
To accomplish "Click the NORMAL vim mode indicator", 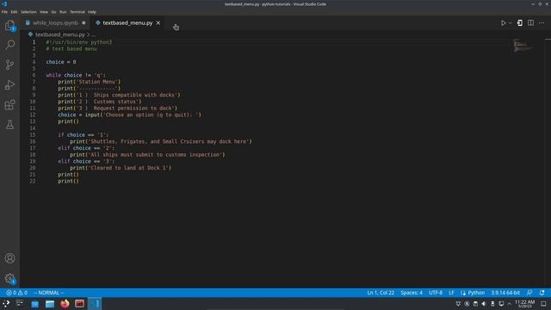I will coord(49,293).
